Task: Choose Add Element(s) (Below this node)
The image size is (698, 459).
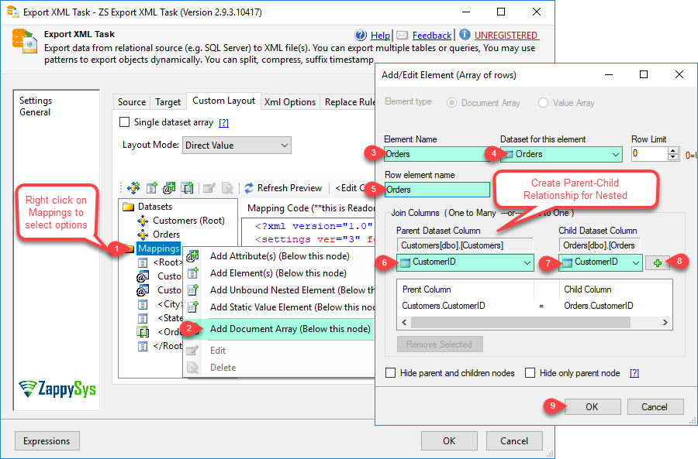Action: click(x=278, y=273)
